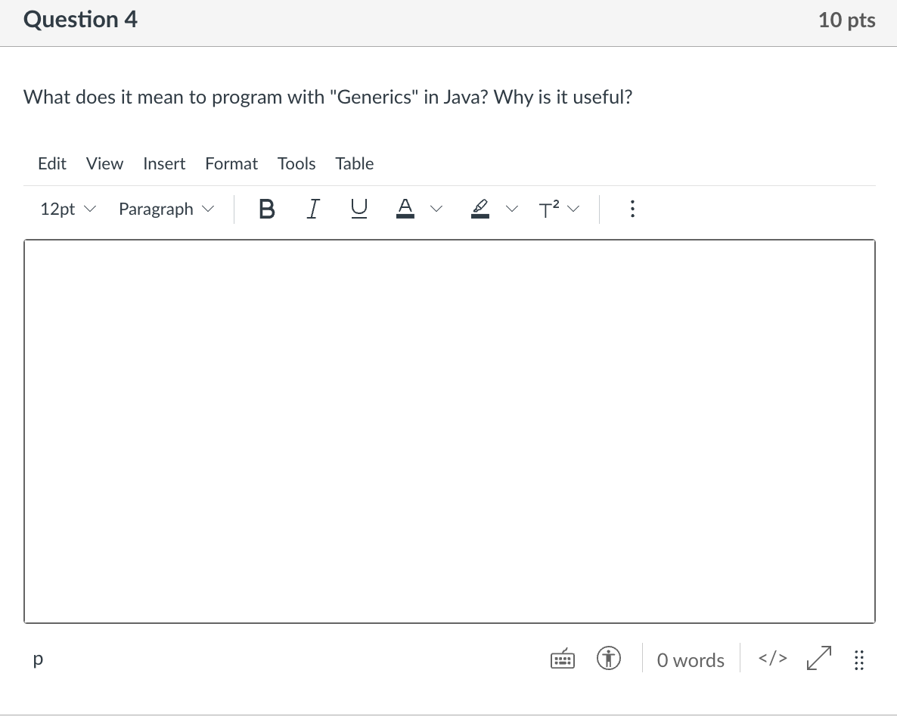Image resolution: width=897 pixels, height=723 pixels.
Task: Toggle underline formatting
Action: (x=358, y=209)
